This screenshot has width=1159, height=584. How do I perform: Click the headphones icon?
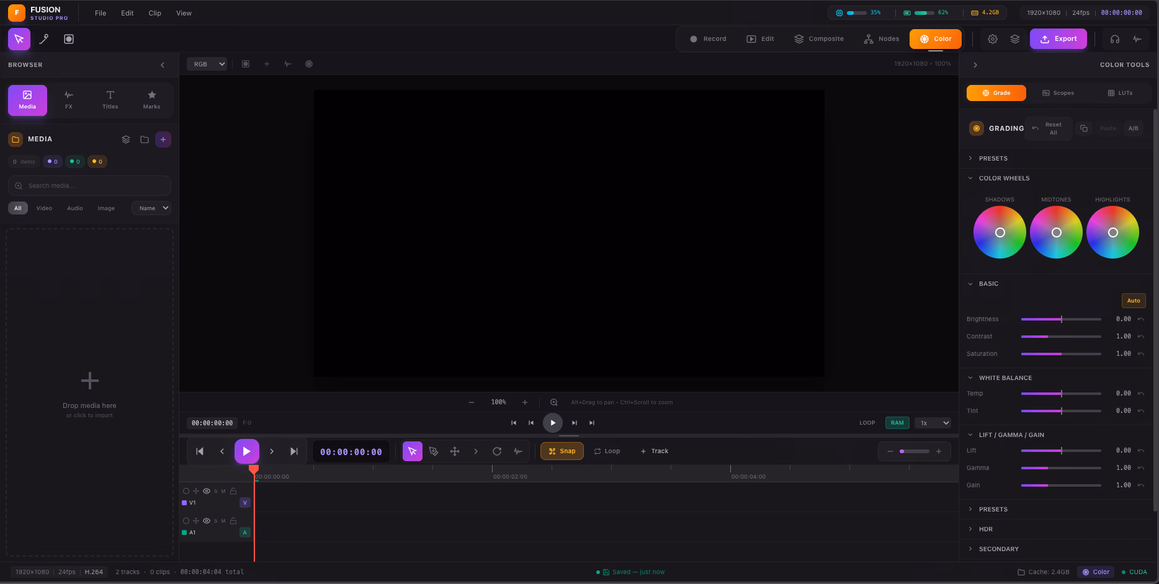1115,39
